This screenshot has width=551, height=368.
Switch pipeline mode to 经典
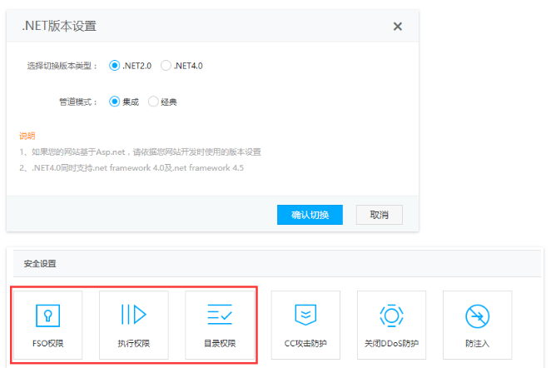[x=153, y=102]
